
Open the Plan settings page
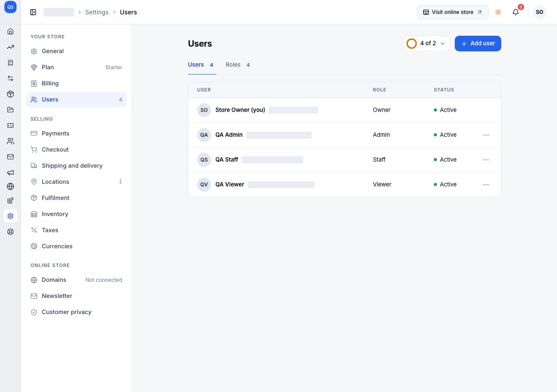76,68
